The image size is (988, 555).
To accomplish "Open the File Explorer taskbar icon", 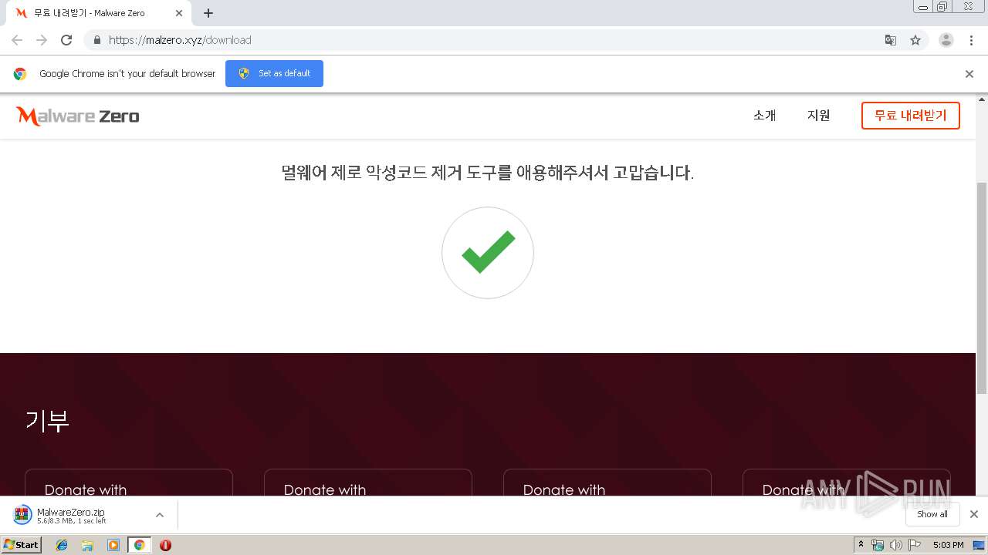I will (87, 545).
